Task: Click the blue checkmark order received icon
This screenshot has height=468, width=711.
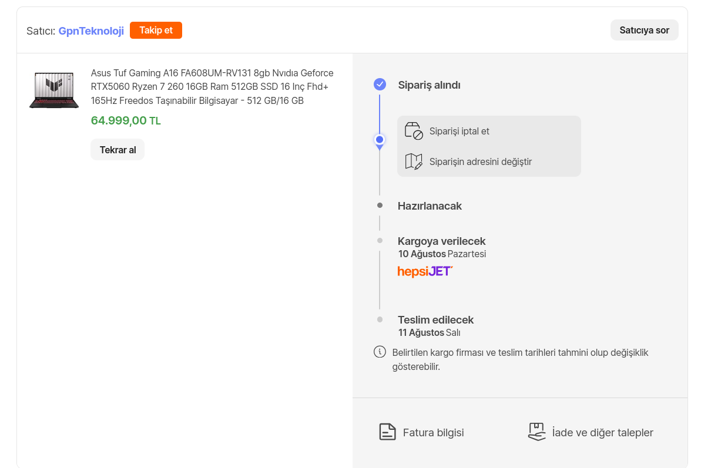Action: (380, 85)
